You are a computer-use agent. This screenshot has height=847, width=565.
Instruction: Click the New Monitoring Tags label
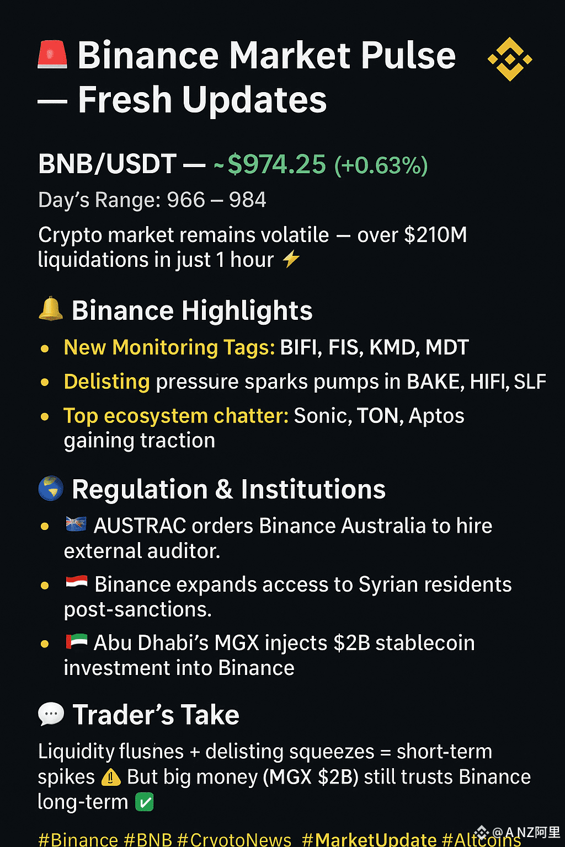[169, 347]
